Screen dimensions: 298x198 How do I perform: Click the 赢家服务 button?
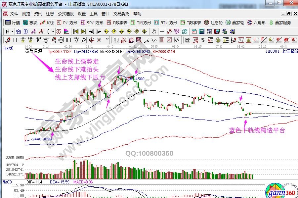click(x=280, y=23)
